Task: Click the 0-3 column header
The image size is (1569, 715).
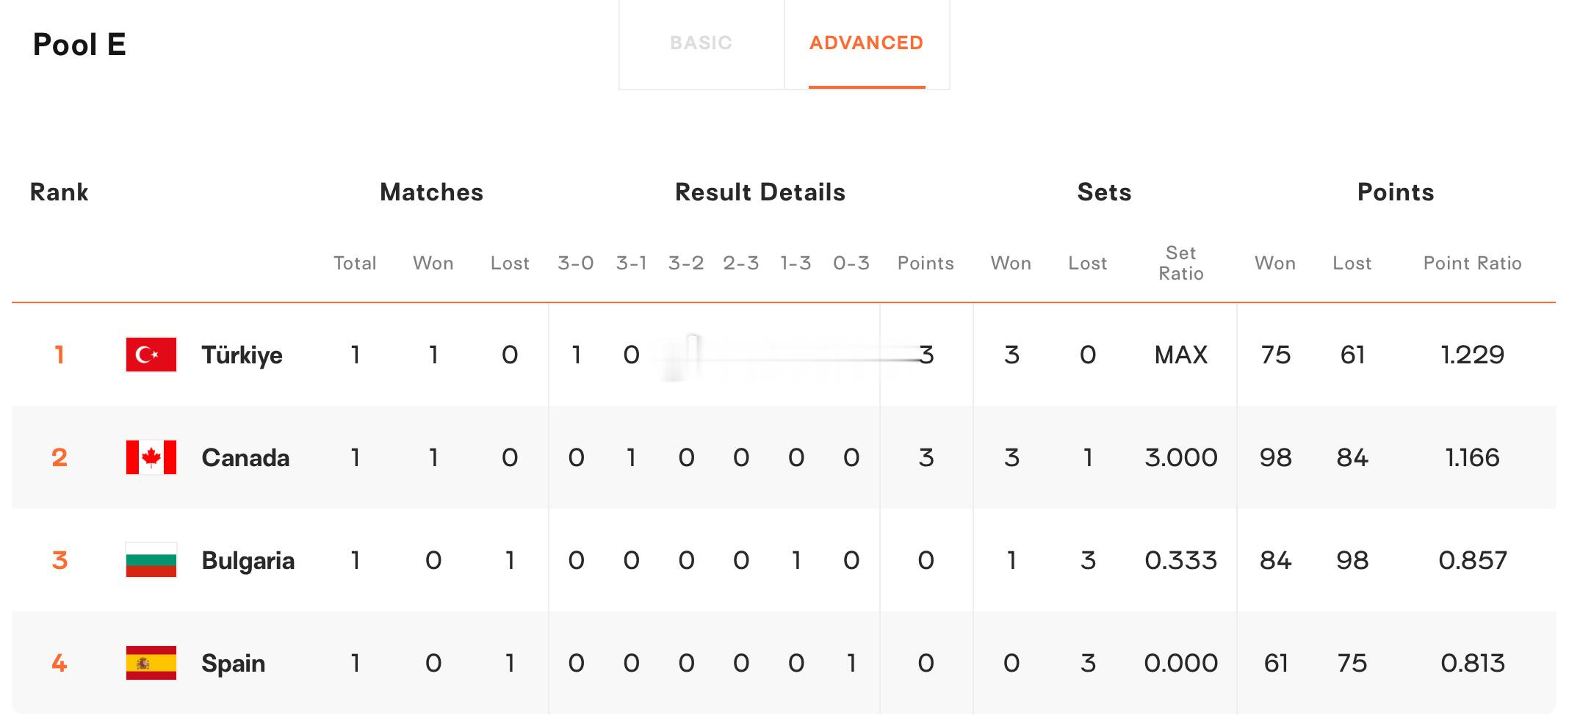Action: point(851,264)
